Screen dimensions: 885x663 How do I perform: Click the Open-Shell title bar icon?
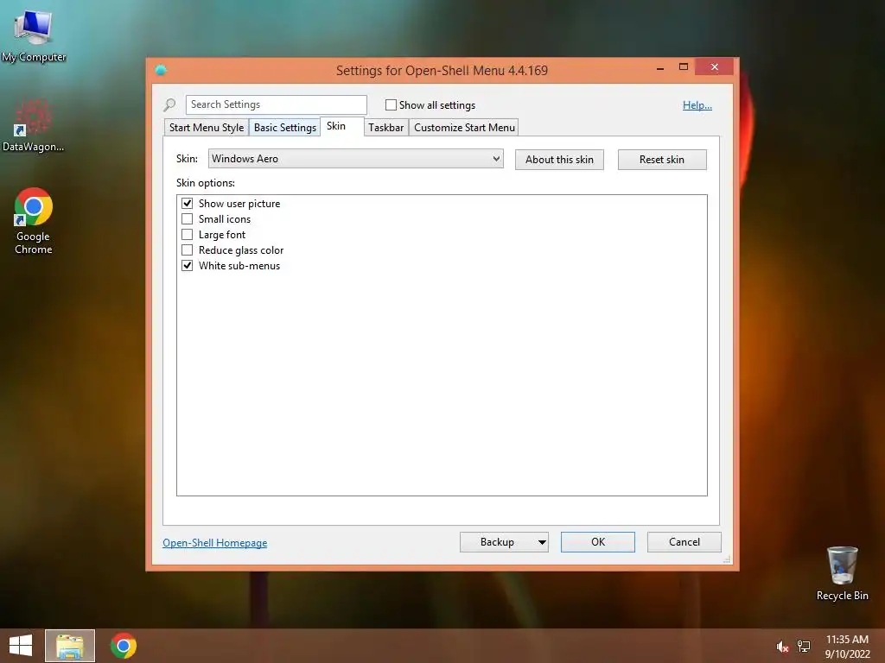pyautogui.click(x=161, y=70)
